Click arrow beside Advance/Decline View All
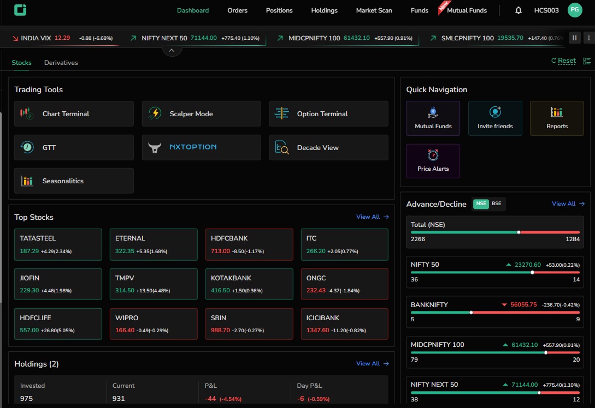This screenshot has width=595, height=408. (x=582, y=204)
